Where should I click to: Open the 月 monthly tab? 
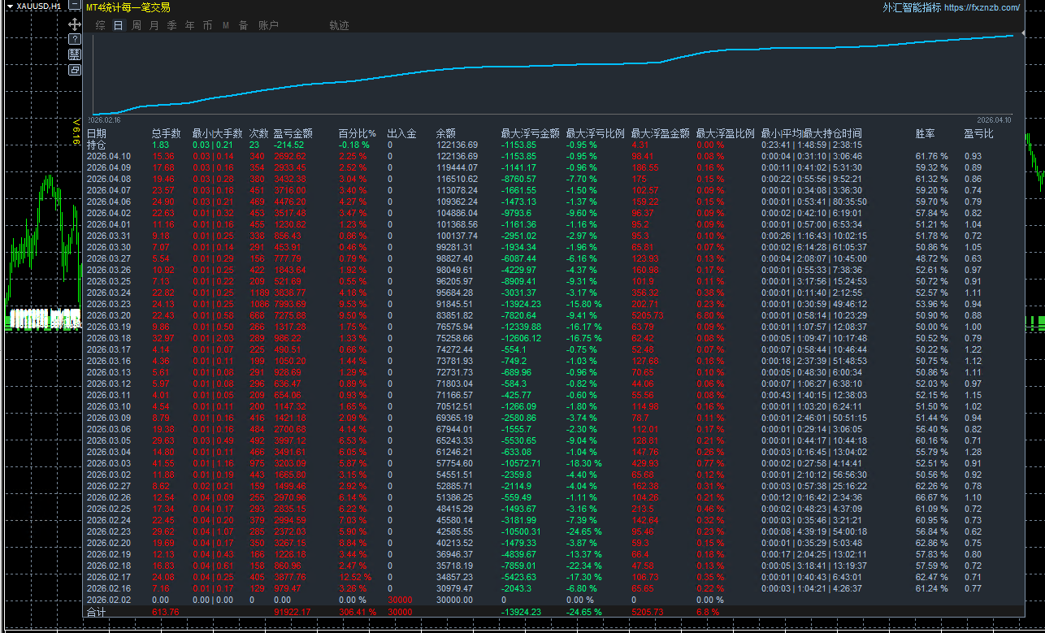154,26
